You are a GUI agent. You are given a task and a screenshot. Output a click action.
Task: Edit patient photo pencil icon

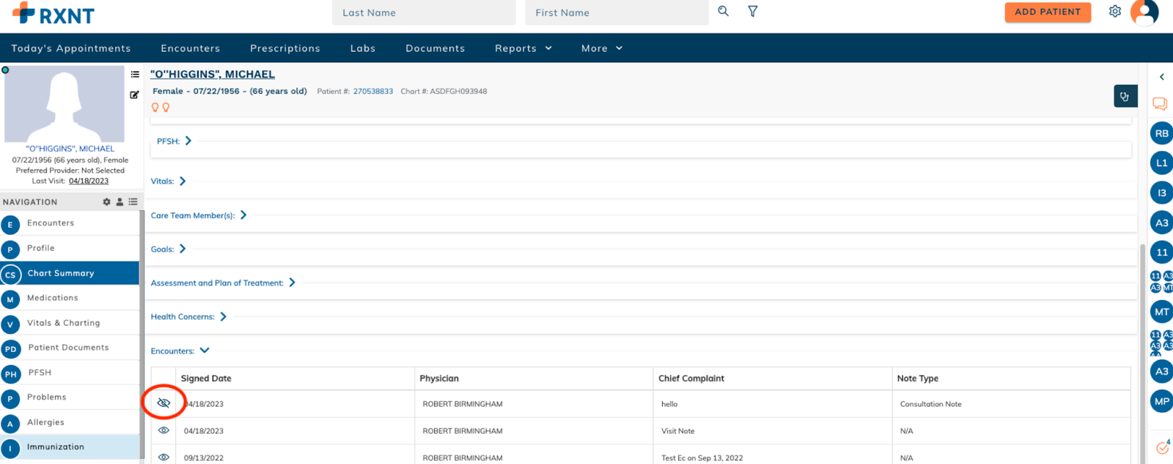tap(134, 95)
